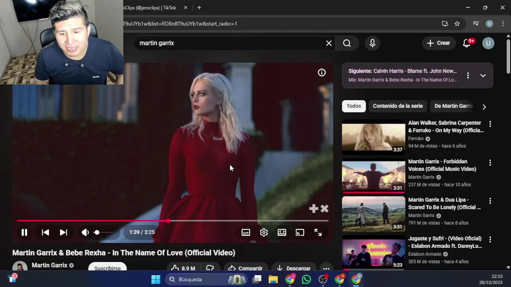Start voice search with microphone

point(372,43)
